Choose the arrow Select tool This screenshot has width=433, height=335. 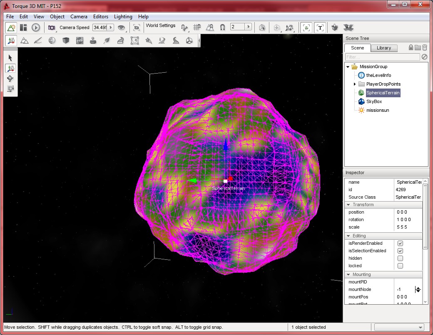click(10, 58)
